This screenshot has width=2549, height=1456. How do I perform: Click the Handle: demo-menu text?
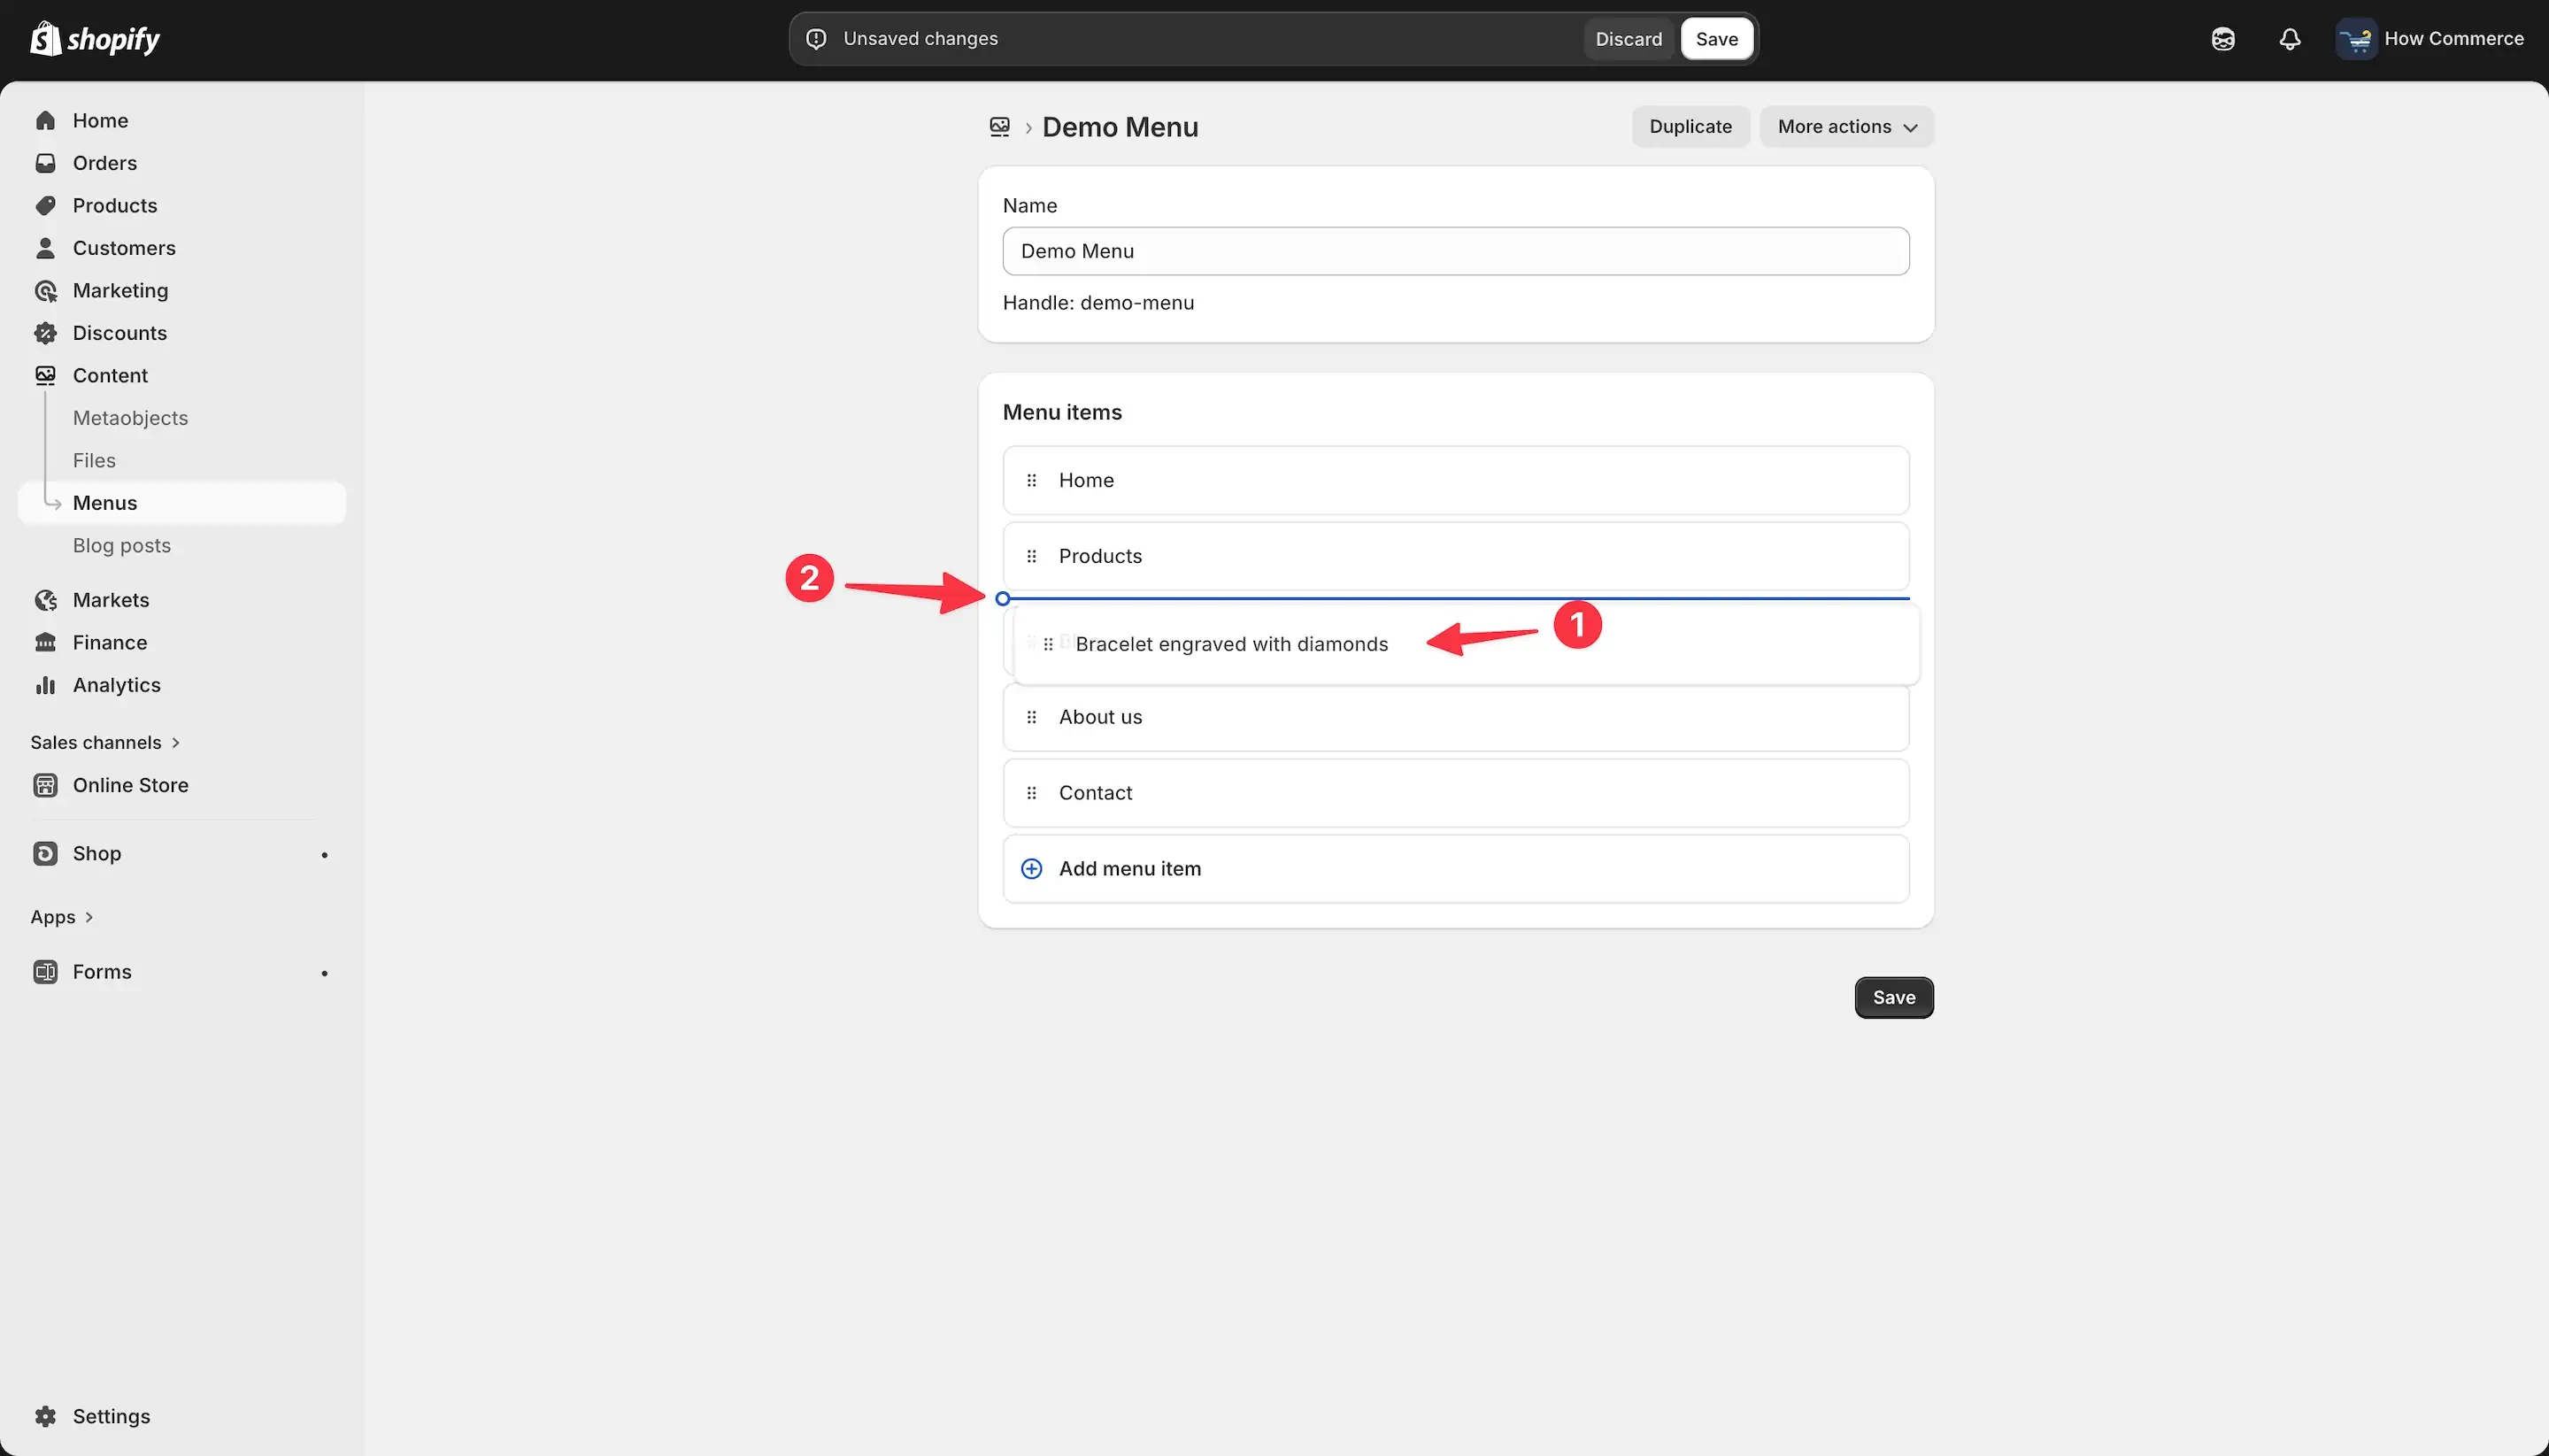1098,303
